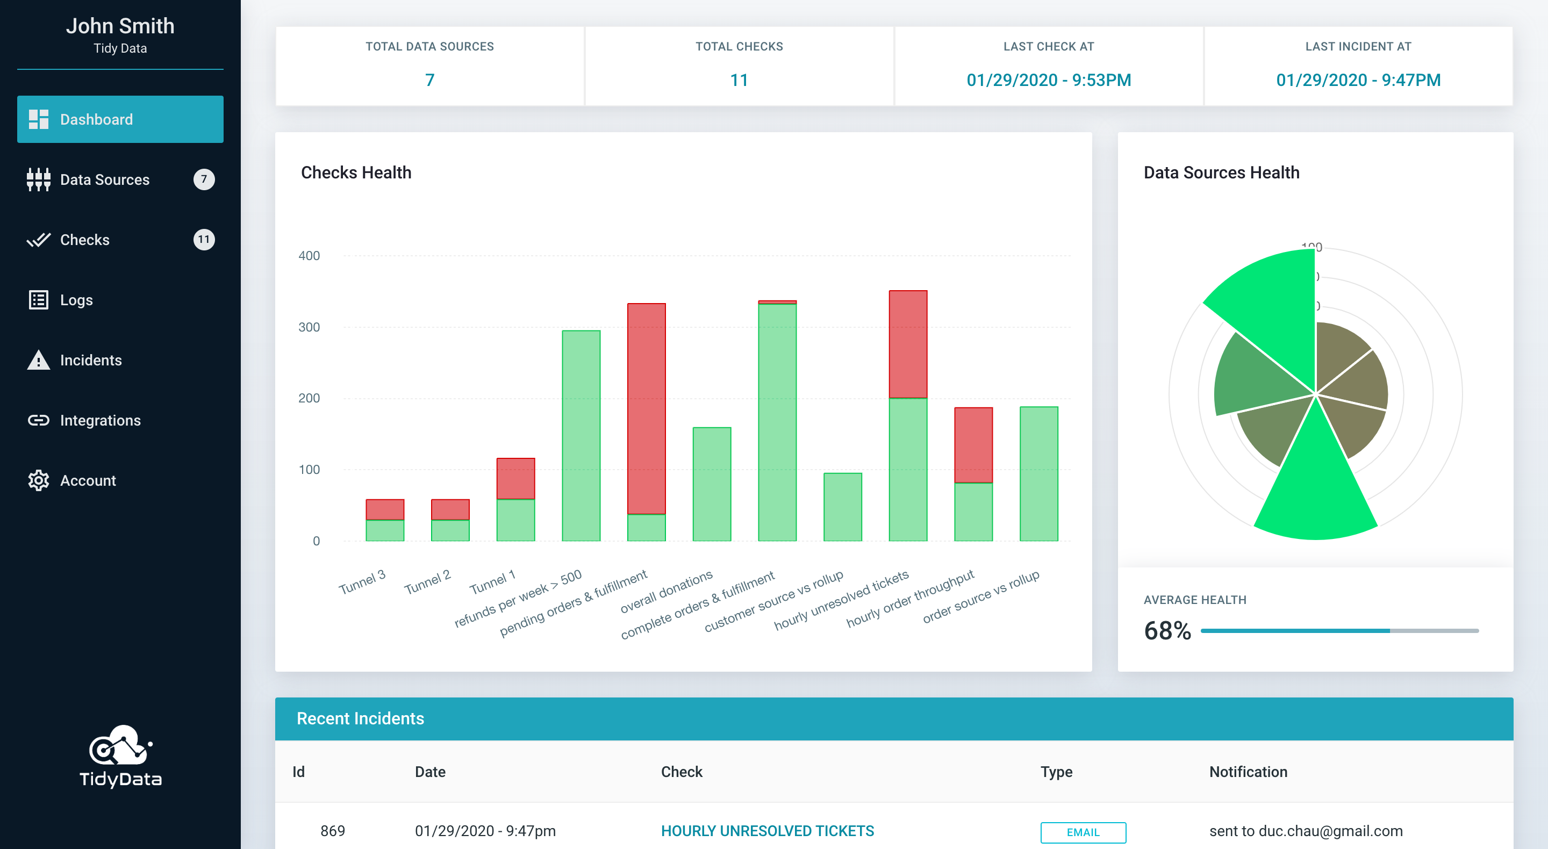Click the complete orders & fulfillment bar
Image resolution: width=1548 pixels, height=849 pixels.
point(778,422)
